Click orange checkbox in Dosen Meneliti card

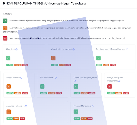(x=8, y=86)
